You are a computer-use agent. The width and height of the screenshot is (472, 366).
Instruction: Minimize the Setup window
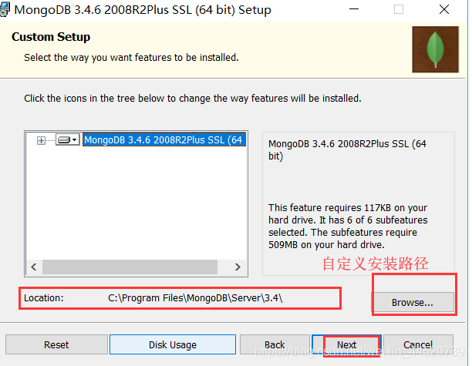click(x=354, y=9)
